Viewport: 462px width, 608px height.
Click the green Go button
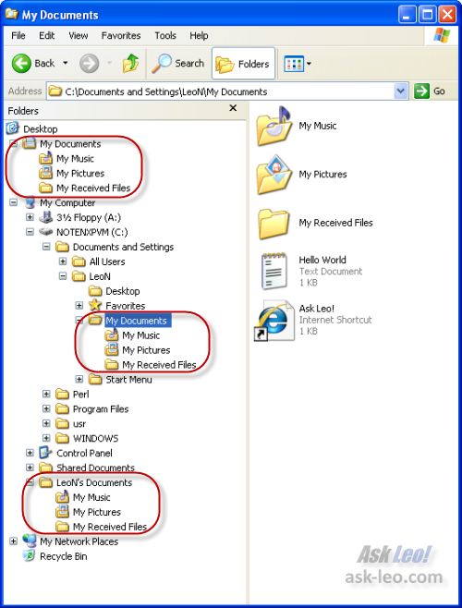[x=430, y=91]
